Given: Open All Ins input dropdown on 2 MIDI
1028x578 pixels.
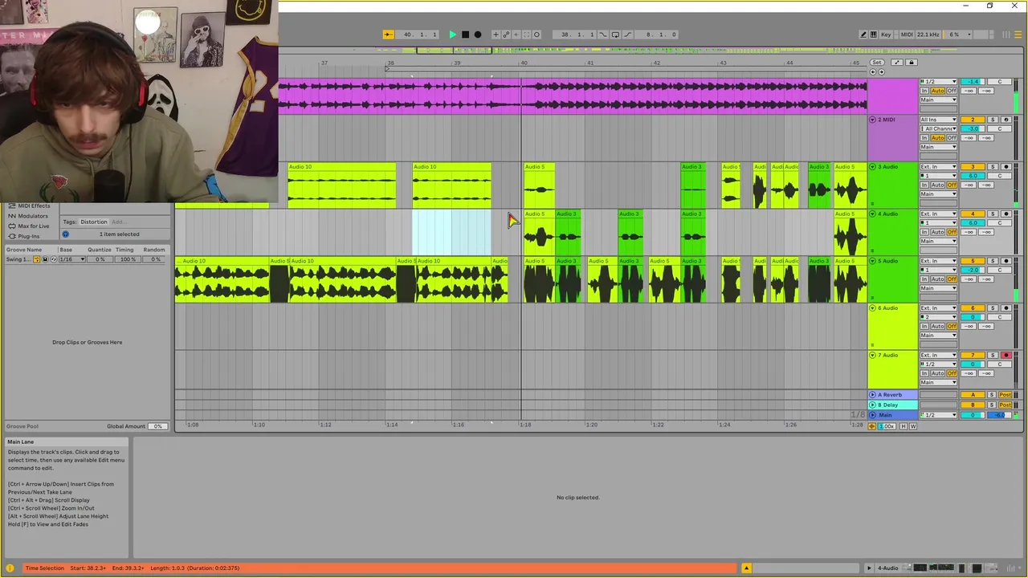Looking at the screenshot, I should [938, 120].
